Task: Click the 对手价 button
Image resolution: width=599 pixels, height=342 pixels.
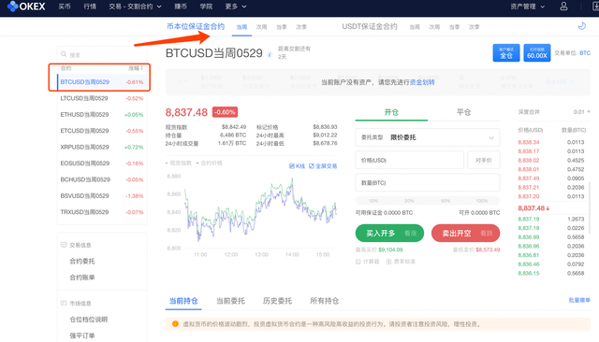Action: [484, 160]
